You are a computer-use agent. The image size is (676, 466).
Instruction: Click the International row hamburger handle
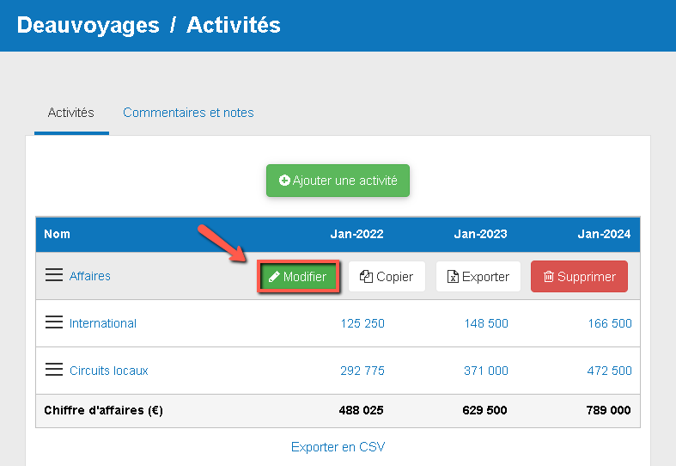pyautogui.click(x=53, y=322)
